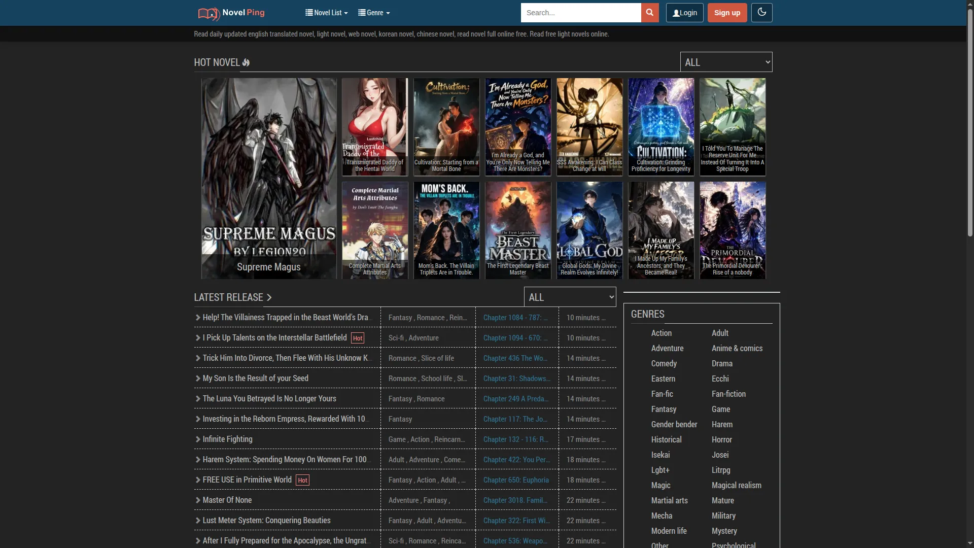Click the Login button
This screenshot has height=548, width=974.
pos(684,13)
